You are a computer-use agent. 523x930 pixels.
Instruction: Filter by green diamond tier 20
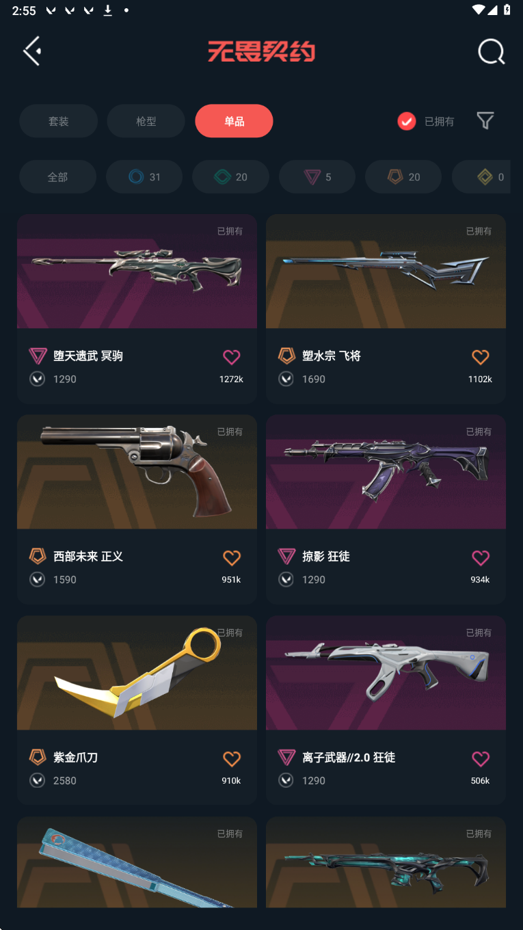230,177
